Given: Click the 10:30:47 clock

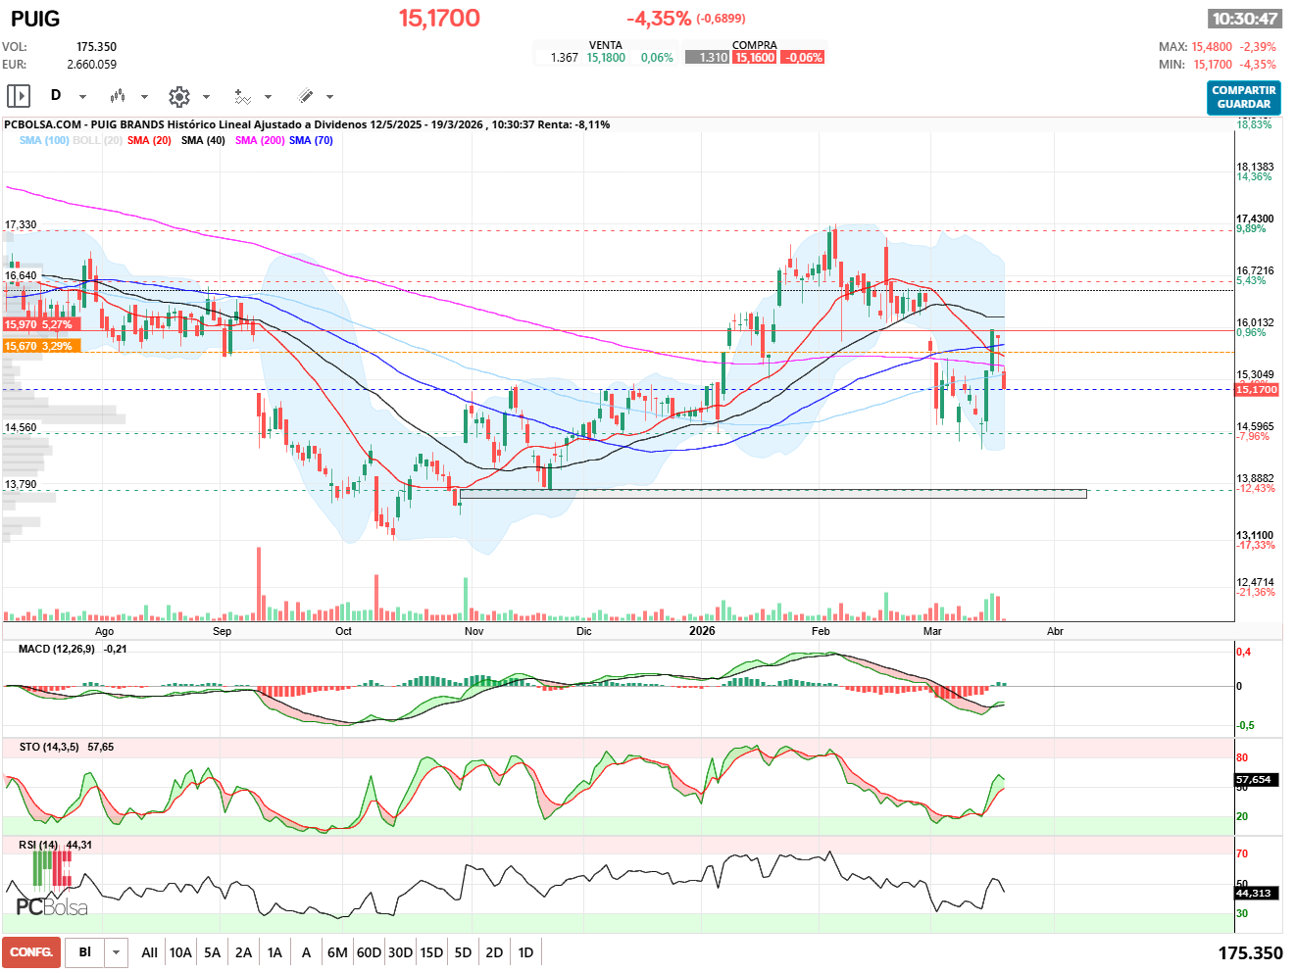Looking at the screenshot, I should point(1245,19).
